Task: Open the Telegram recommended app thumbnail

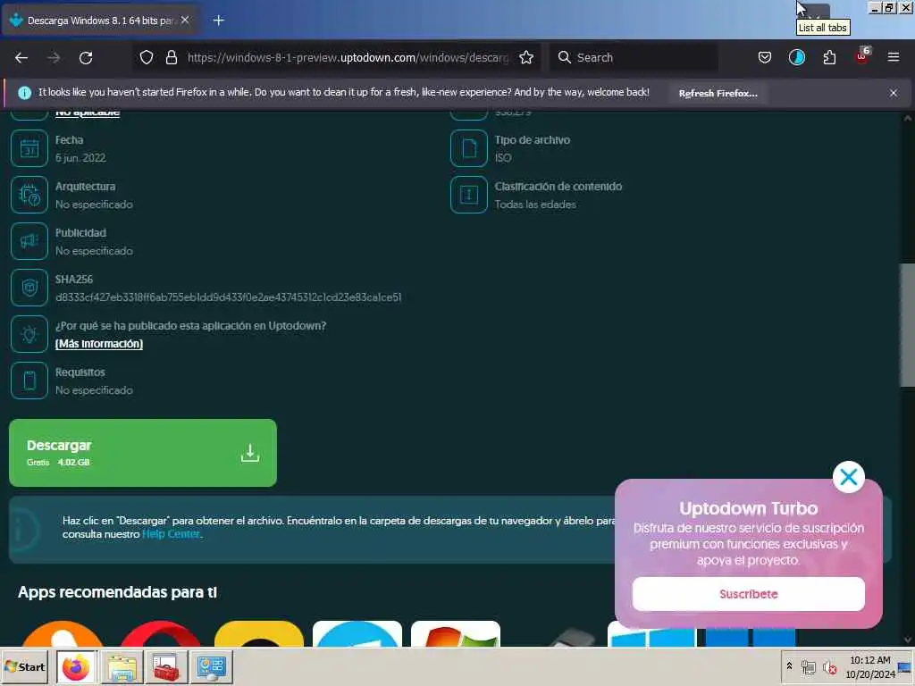Action: tap(357, 633)
